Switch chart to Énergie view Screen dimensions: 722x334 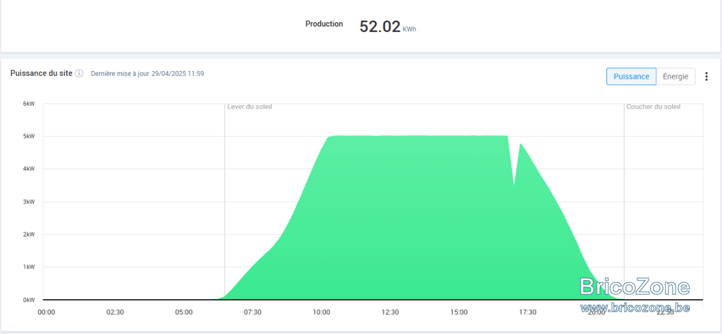coord(676,76)
